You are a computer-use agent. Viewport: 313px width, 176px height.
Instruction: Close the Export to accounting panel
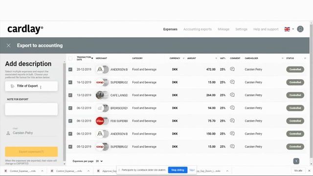pyautogui.click(x=8, y=45)
